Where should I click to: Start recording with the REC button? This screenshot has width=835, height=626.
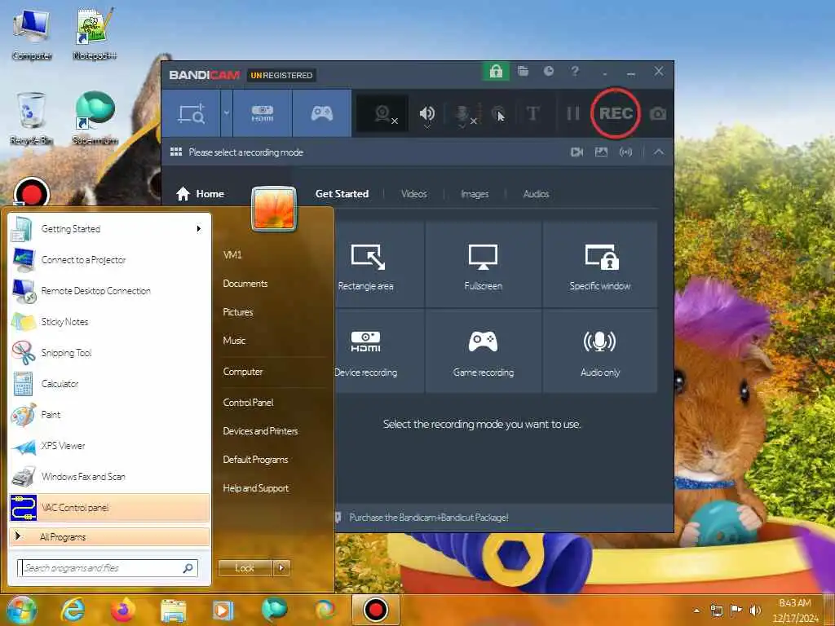click(616, 113)
